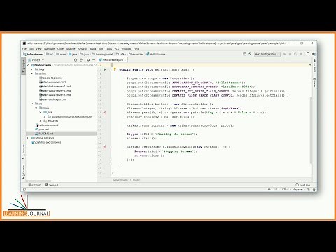This screenshot has width=336, height=252.
Task: Collapse the main folder node
Action: [36, 108]
